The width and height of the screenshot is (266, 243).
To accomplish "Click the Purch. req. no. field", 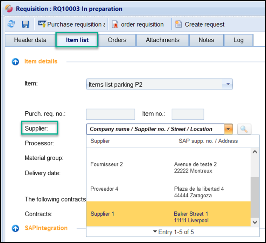I will tap(110, 114).
